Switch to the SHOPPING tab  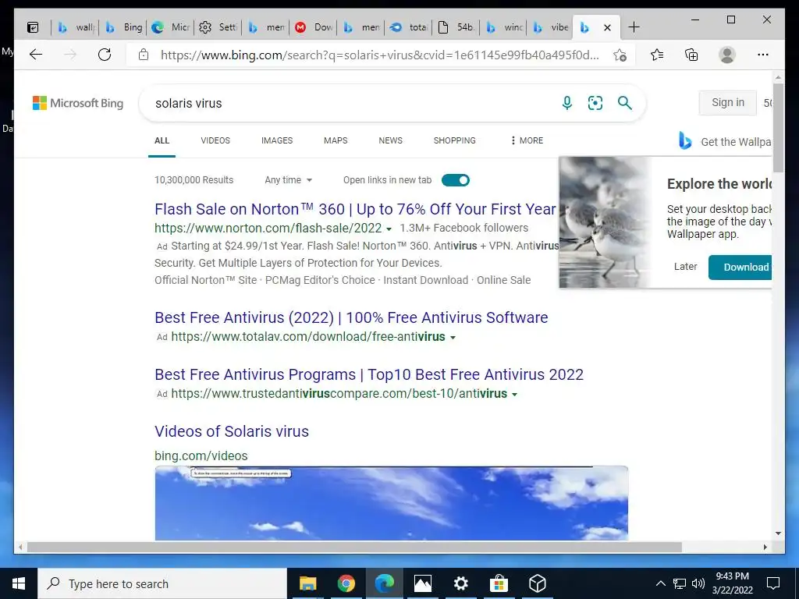[455, 140]
